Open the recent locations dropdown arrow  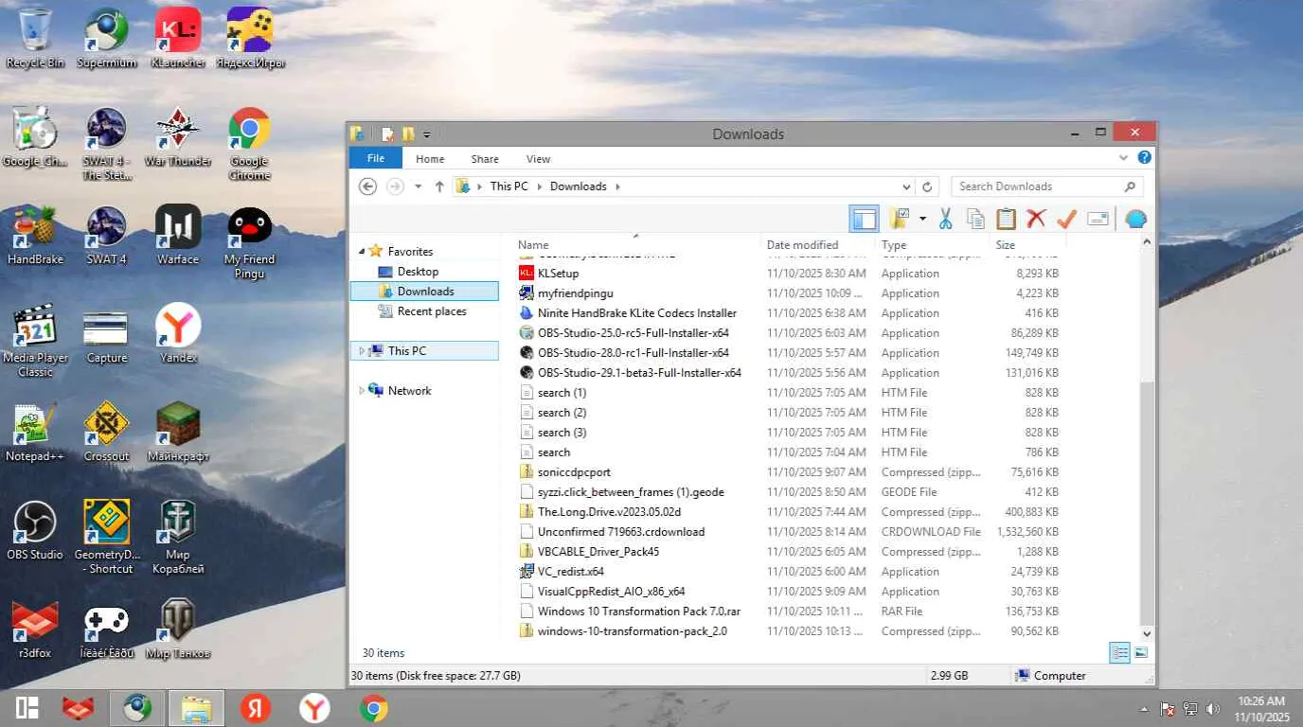tap(419, 186)
